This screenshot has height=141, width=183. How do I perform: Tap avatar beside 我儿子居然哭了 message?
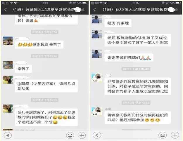point(8,109)
